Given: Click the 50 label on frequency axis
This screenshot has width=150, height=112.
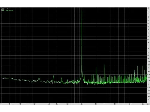Looking at the screenshot, I should [20, 104].
